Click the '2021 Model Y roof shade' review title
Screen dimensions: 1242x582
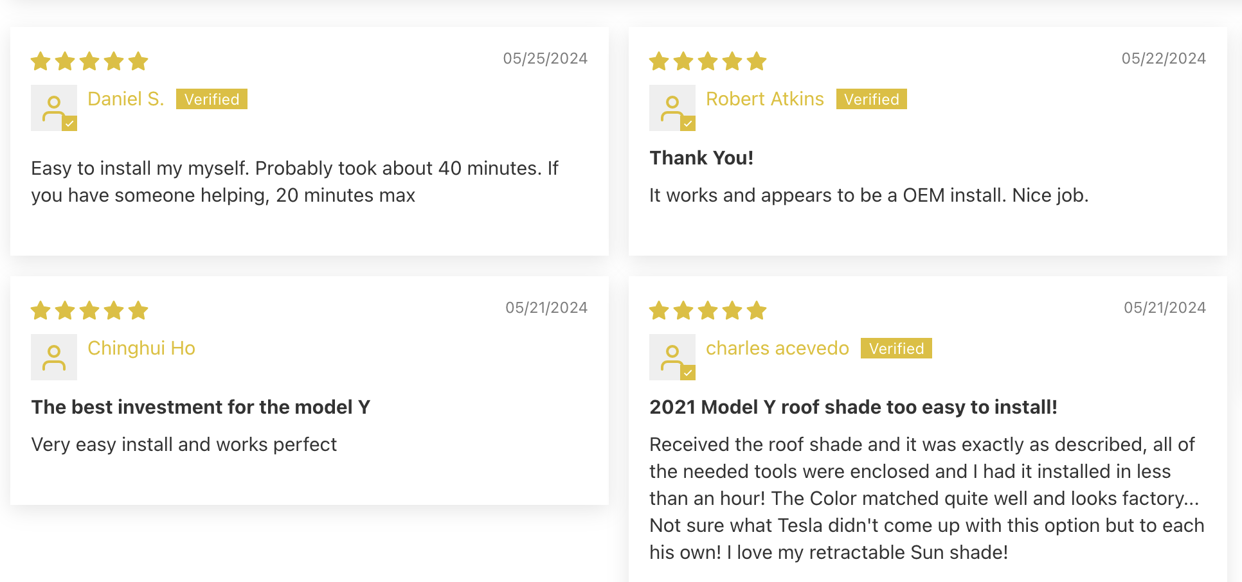tap(853, 407)
